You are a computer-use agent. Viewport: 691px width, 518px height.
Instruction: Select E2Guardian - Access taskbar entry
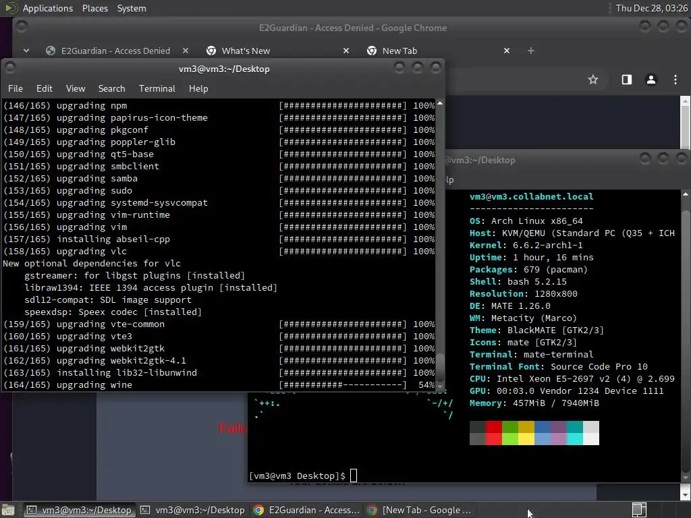[307, 510]
